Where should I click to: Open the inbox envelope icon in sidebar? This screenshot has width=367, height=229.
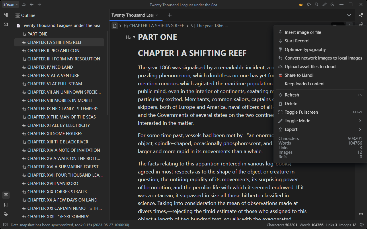5,24
